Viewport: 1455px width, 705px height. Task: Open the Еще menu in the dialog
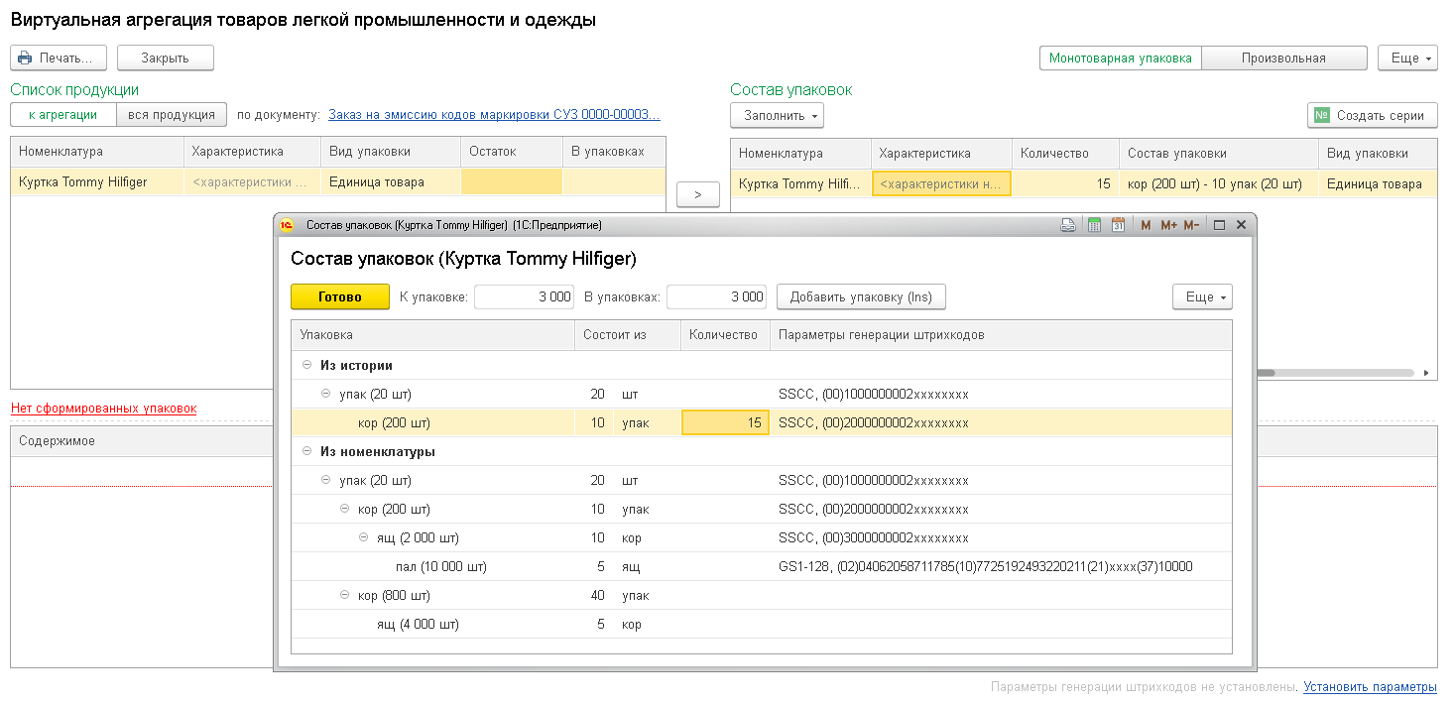tap(1202, 296)
